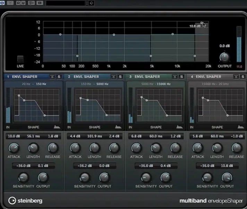Open preset management diamond icon
Viewport: 247px width, 209px height.
click(91, 3)
